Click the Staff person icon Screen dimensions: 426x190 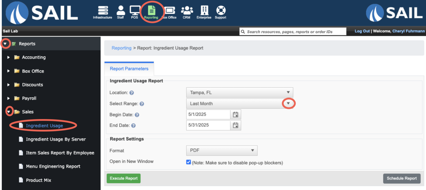click(120, 11)
